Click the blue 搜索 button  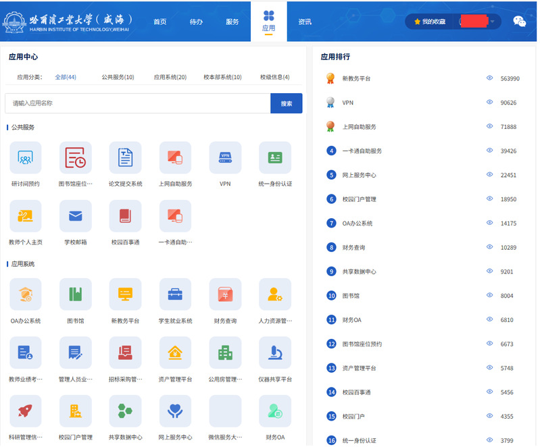(286, 103)
